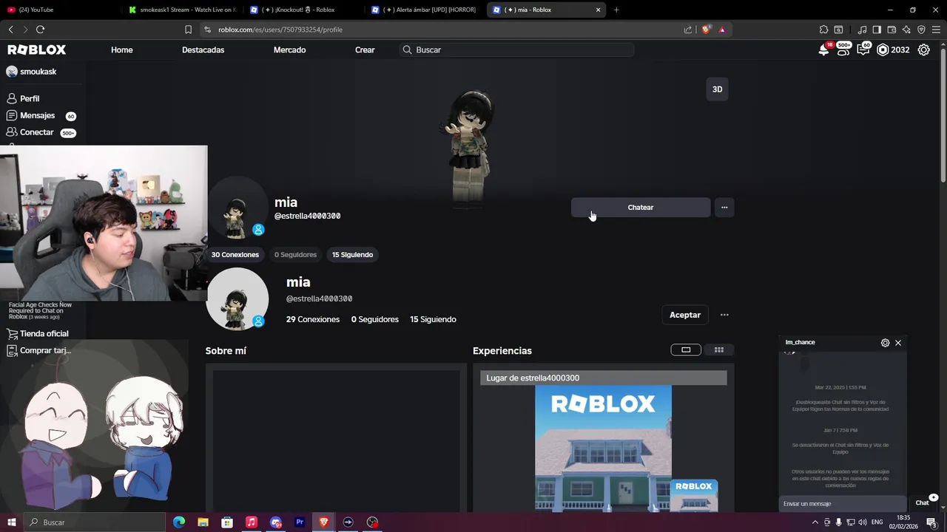Open Microsoft Edge from the taskbar

tap(179, 522)
